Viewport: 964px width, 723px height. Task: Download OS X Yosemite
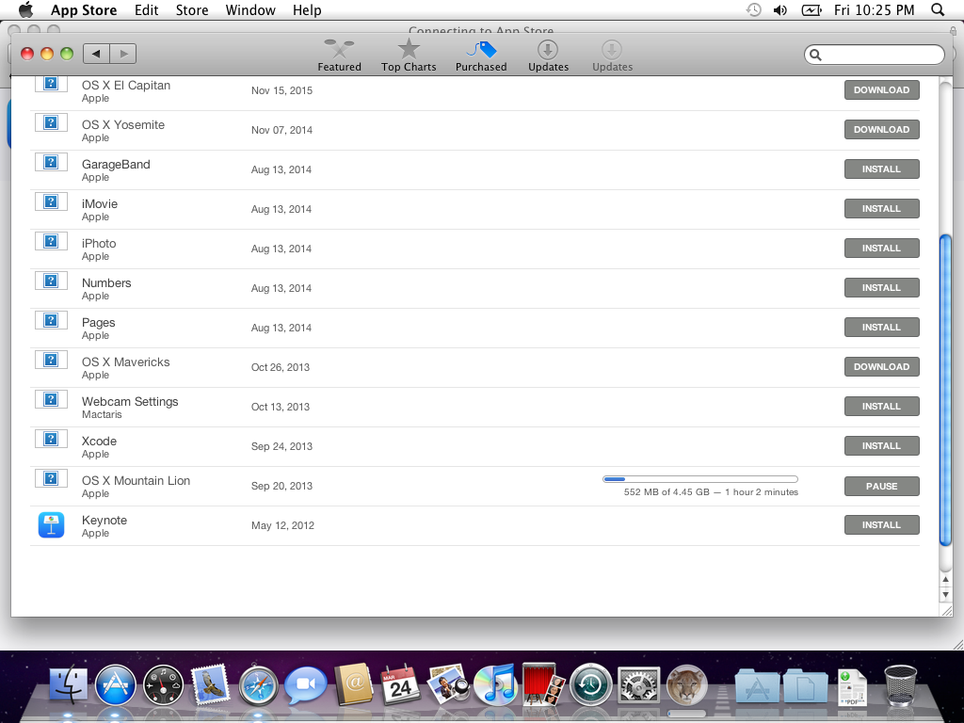click(x=881, y=130)
